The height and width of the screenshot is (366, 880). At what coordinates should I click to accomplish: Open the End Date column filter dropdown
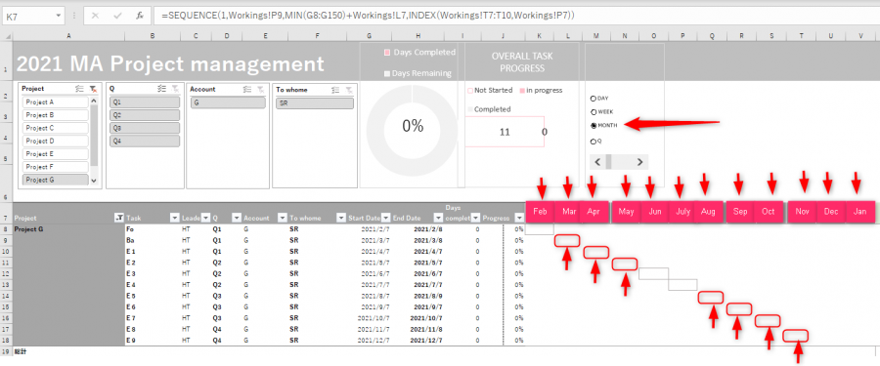438,218
